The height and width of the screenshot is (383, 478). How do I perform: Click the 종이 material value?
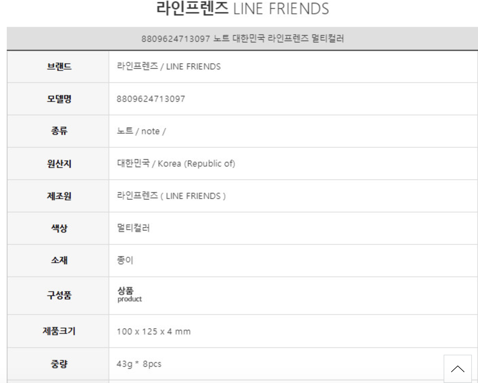click(125, 260)
